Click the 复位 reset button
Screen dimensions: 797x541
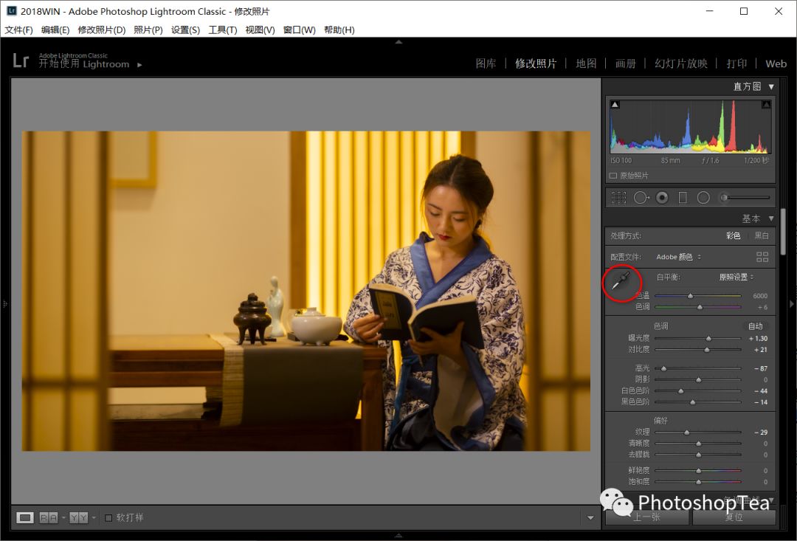[734, 517]
